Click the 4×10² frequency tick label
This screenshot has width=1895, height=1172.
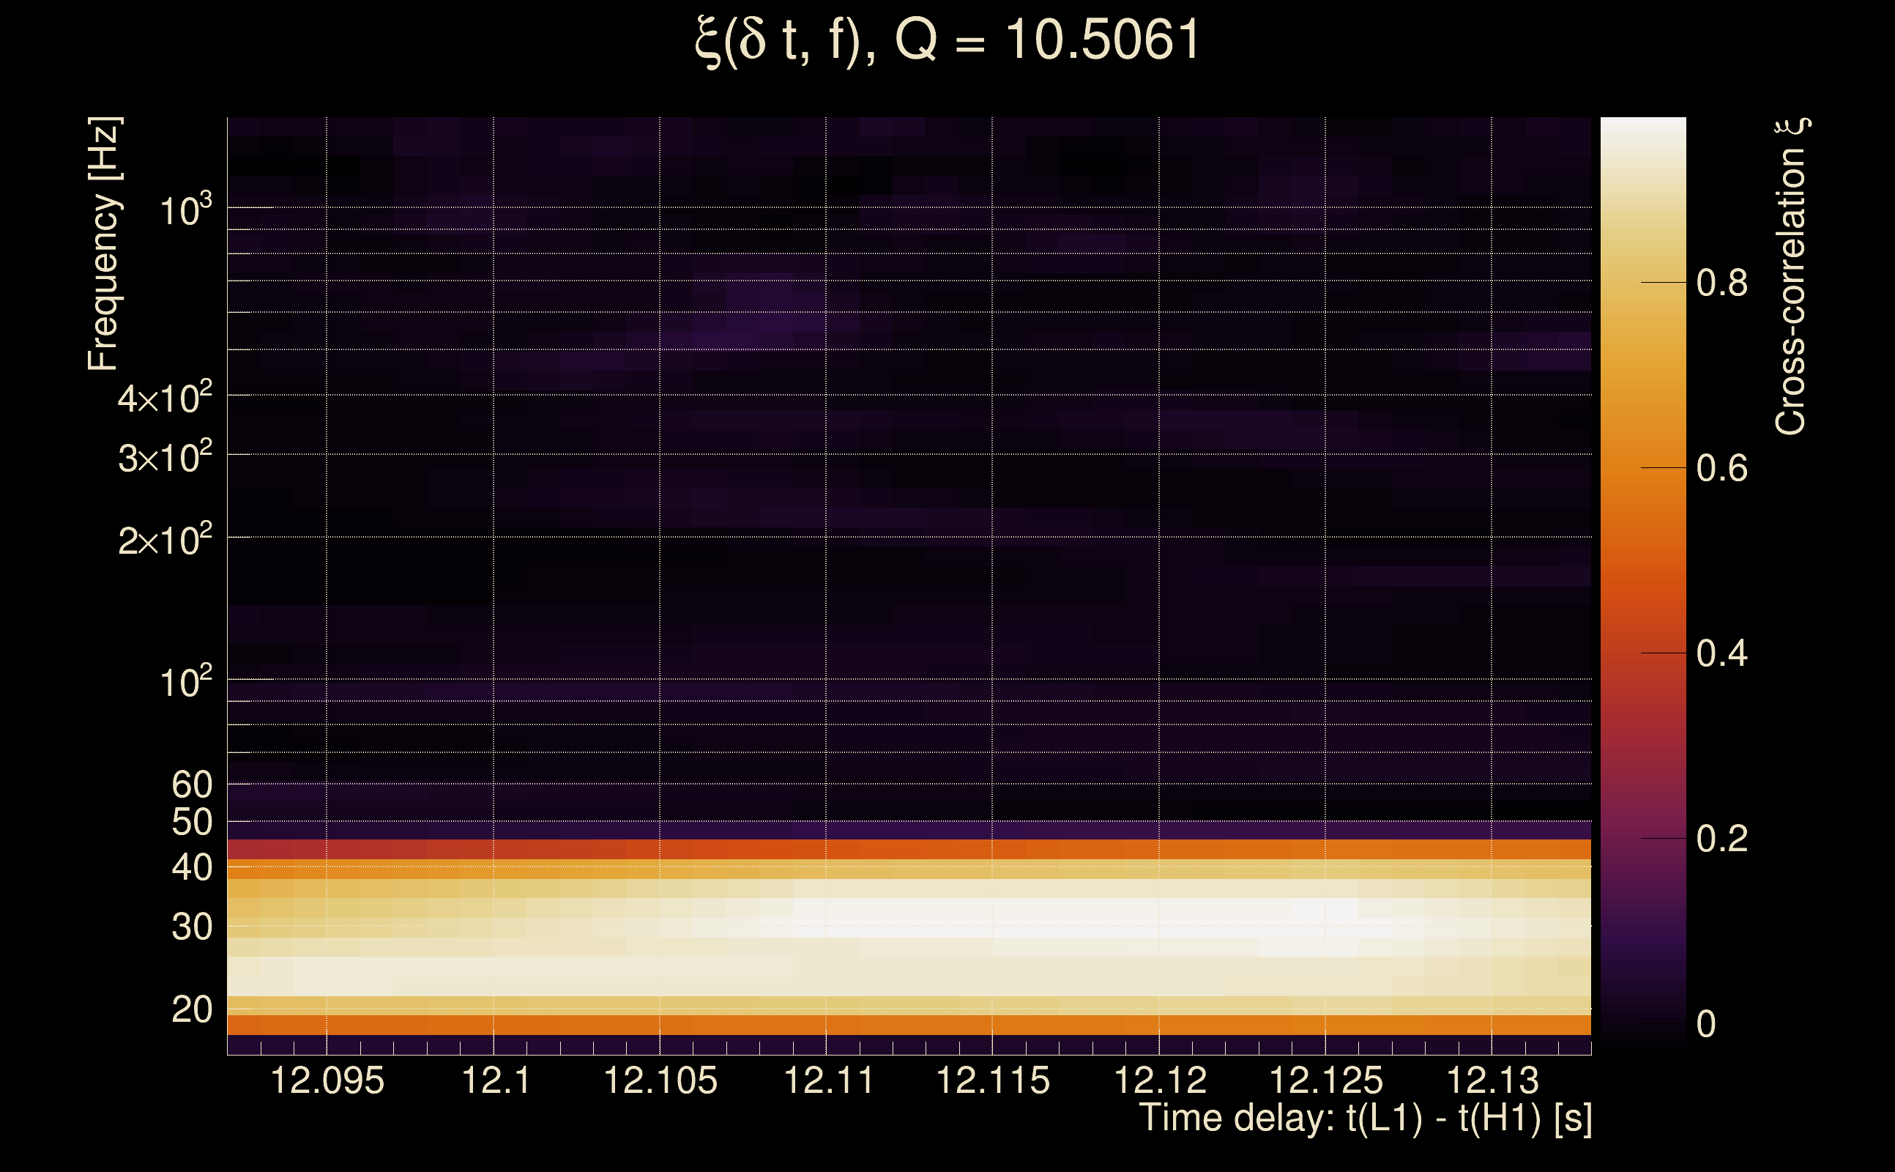point(164,398)
